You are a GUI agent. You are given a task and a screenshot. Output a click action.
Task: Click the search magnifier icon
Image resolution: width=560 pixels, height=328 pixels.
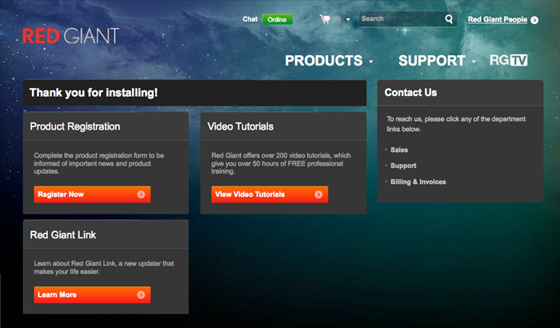point(449,18)
